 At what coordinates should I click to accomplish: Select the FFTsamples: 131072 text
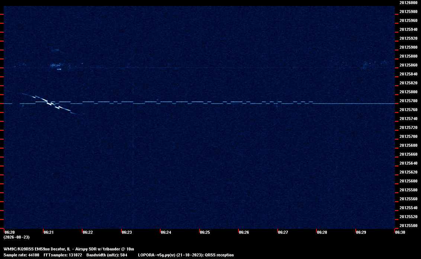tap(63, 255)
